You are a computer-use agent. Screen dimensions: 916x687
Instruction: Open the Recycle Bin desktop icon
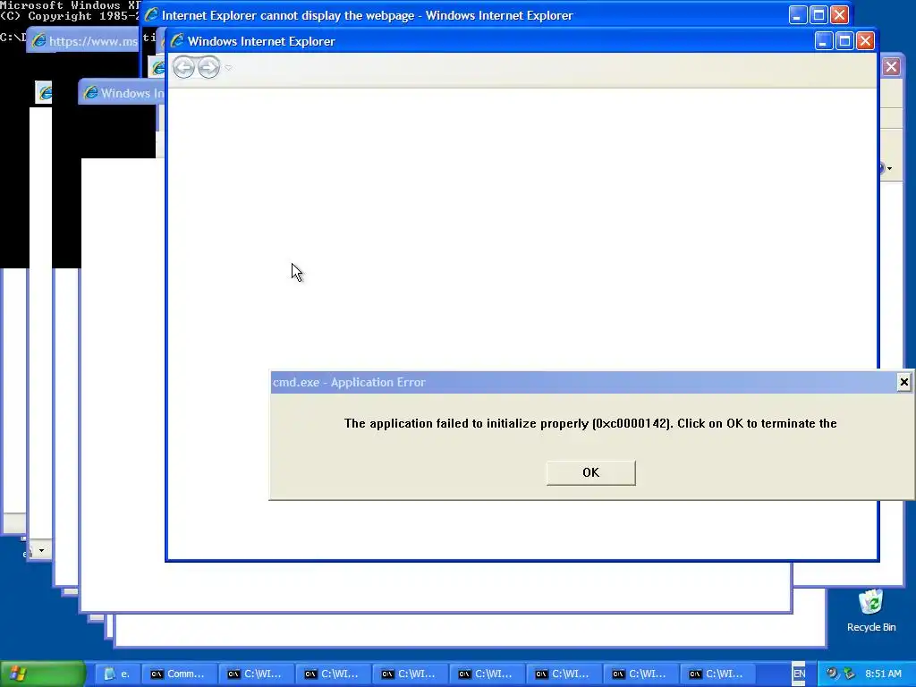pyautogui.click(x=871, y=611)
